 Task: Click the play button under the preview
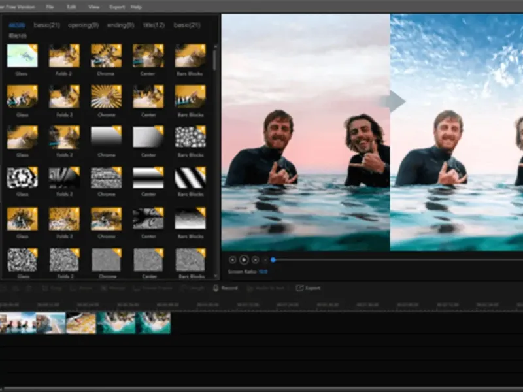click(244, 260)
